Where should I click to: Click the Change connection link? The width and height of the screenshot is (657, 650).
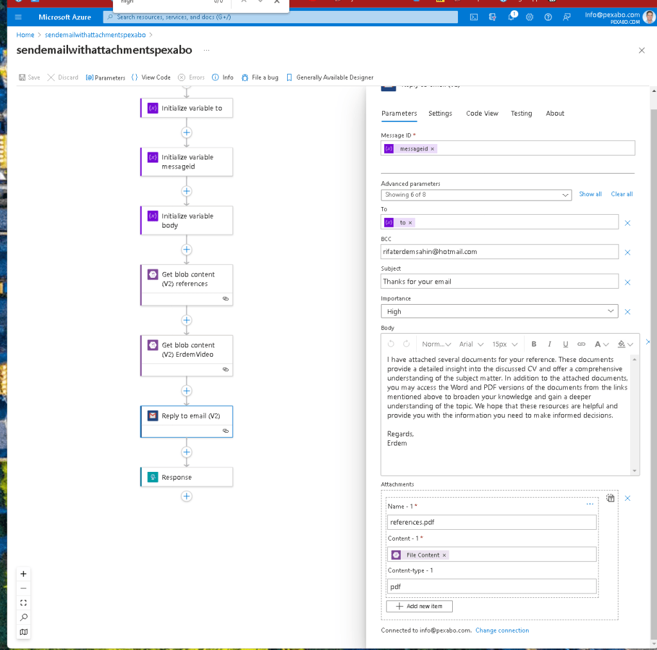tap(502, 630)
